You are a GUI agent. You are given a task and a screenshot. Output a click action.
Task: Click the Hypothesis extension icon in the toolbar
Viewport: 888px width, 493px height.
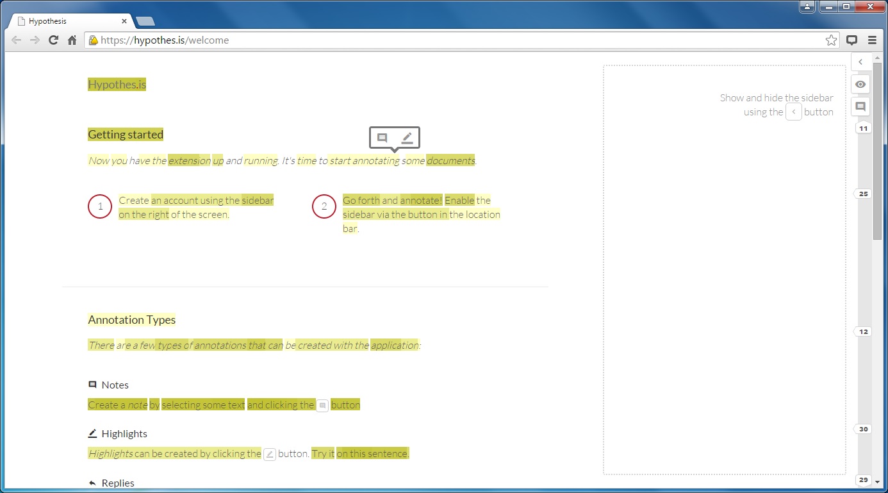click(x=851, y=40)
